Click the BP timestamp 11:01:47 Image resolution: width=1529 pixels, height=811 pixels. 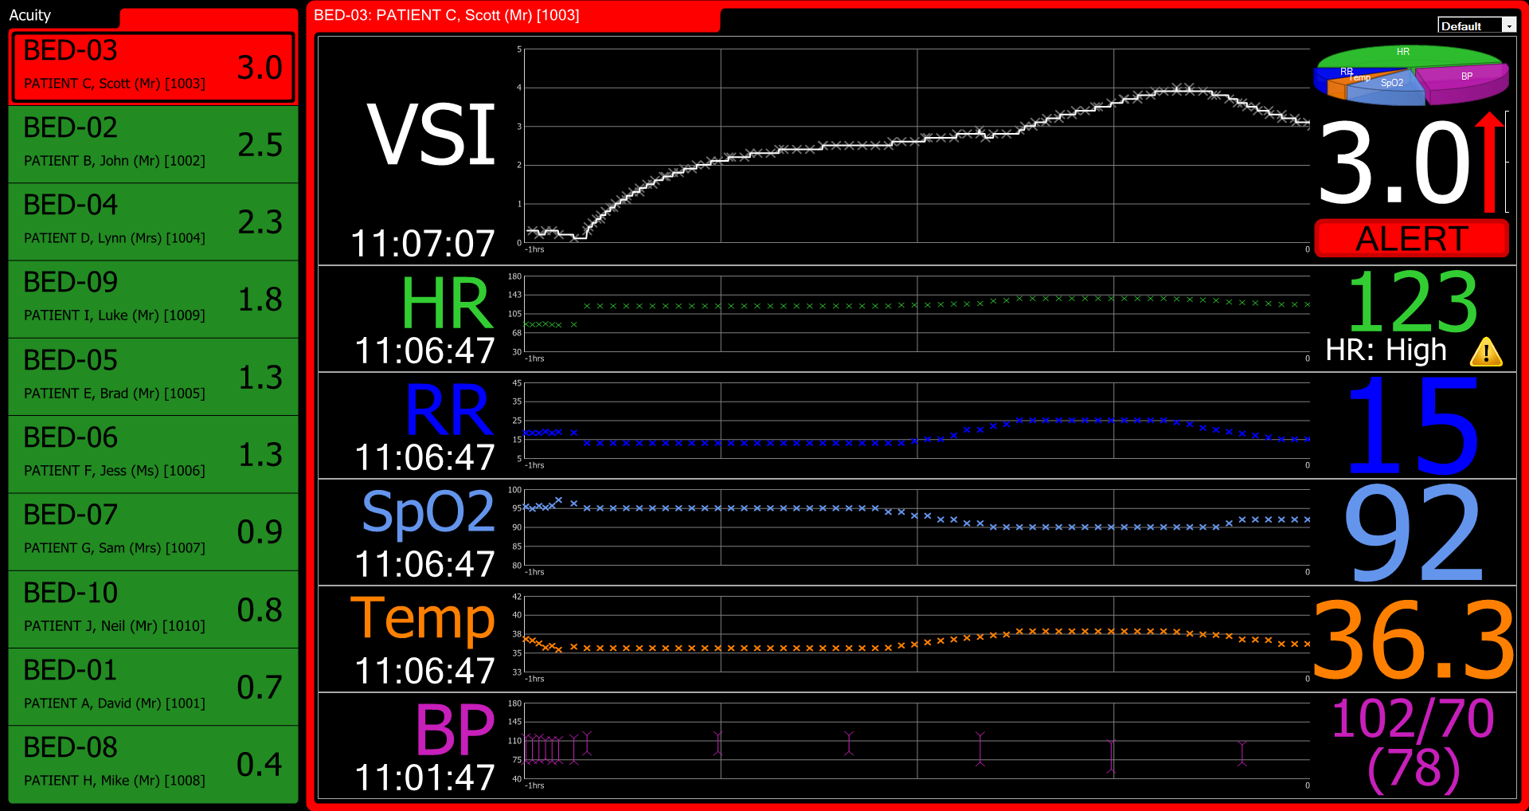tap(424, 778)
